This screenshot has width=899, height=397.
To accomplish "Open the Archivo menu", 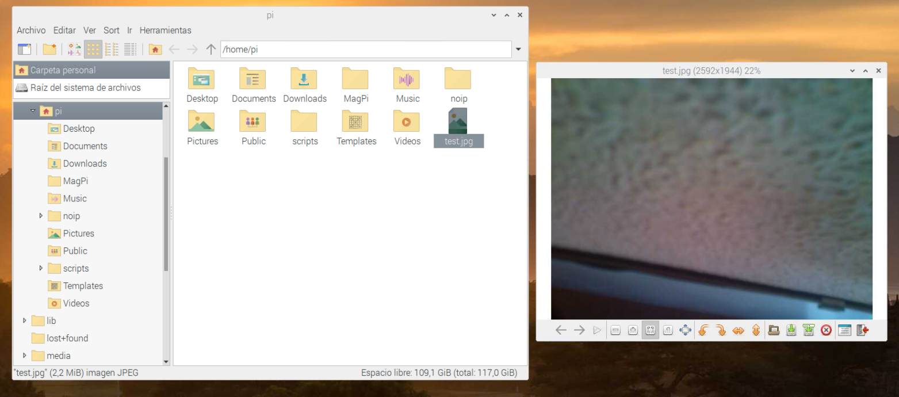I will click(x=31, y=30).
